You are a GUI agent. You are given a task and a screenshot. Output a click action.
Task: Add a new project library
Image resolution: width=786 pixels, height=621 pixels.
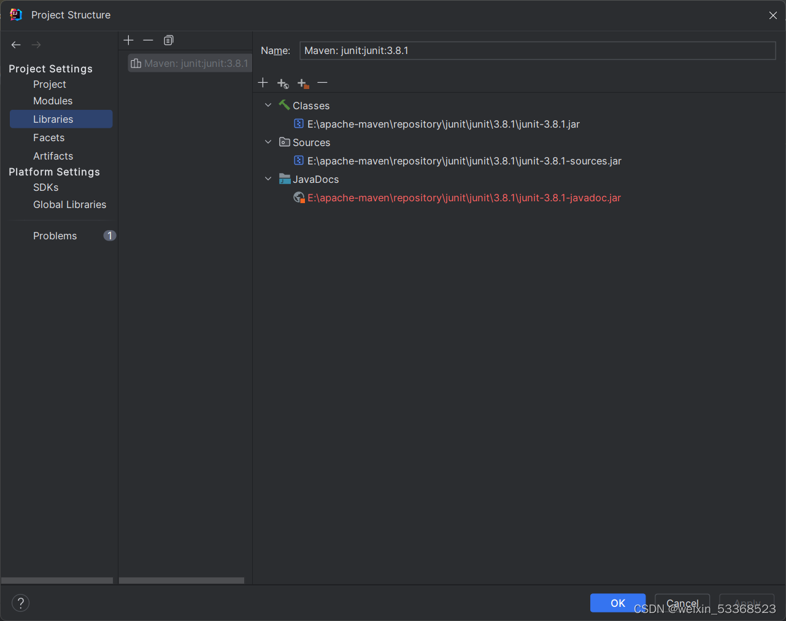point(128,40)
